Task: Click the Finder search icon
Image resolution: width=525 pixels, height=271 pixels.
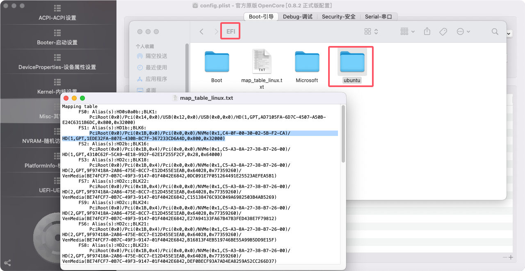Action: tap(495, 32)
